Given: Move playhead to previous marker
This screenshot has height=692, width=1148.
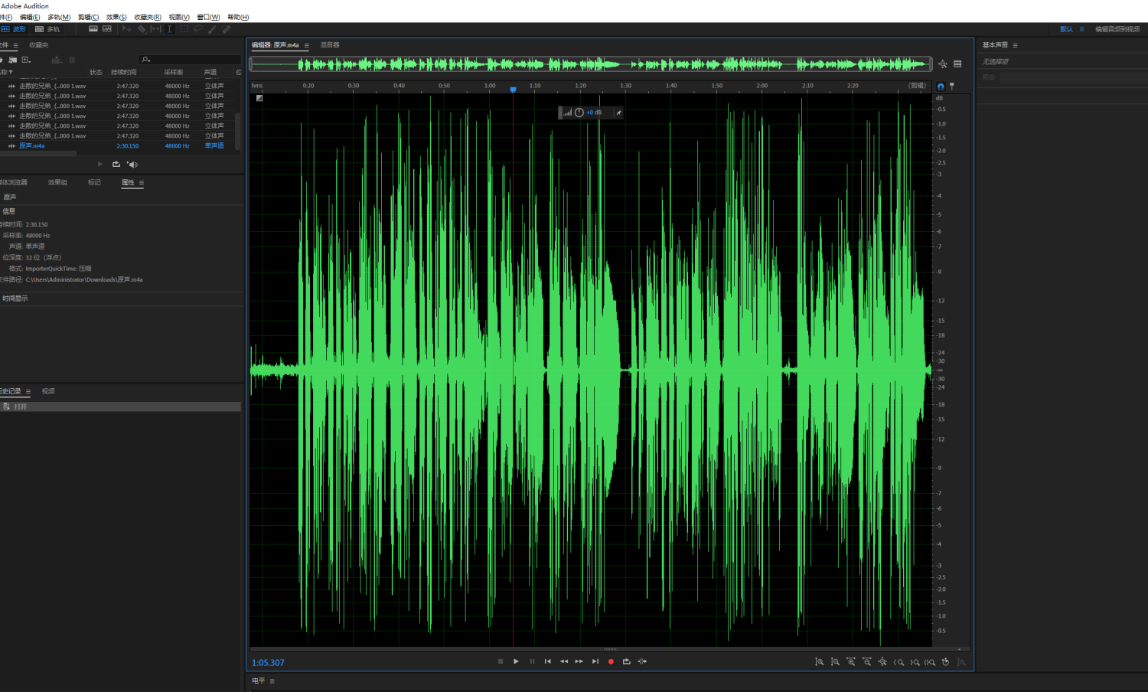Looking at the screenshot, I should point(548,661).
